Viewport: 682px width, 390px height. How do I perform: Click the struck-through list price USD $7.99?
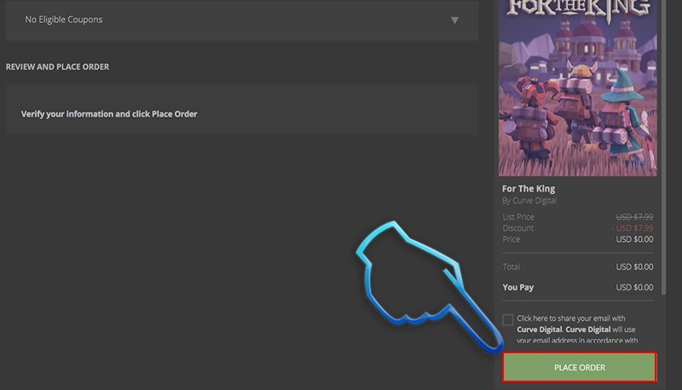click(634, 217)
